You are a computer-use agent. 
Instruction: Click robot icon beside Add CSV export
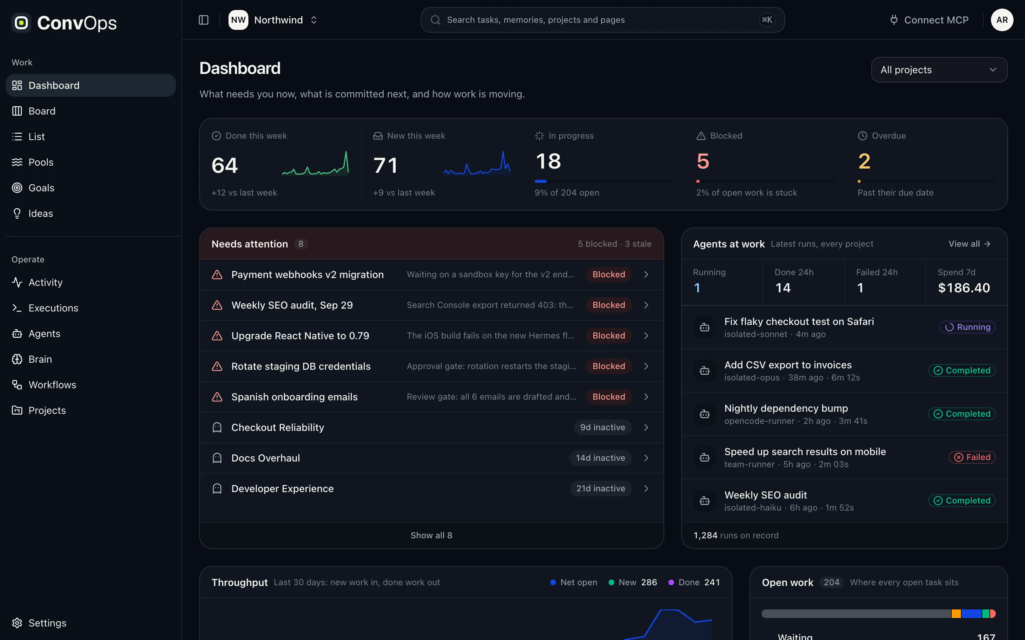[x=704, y=371]
